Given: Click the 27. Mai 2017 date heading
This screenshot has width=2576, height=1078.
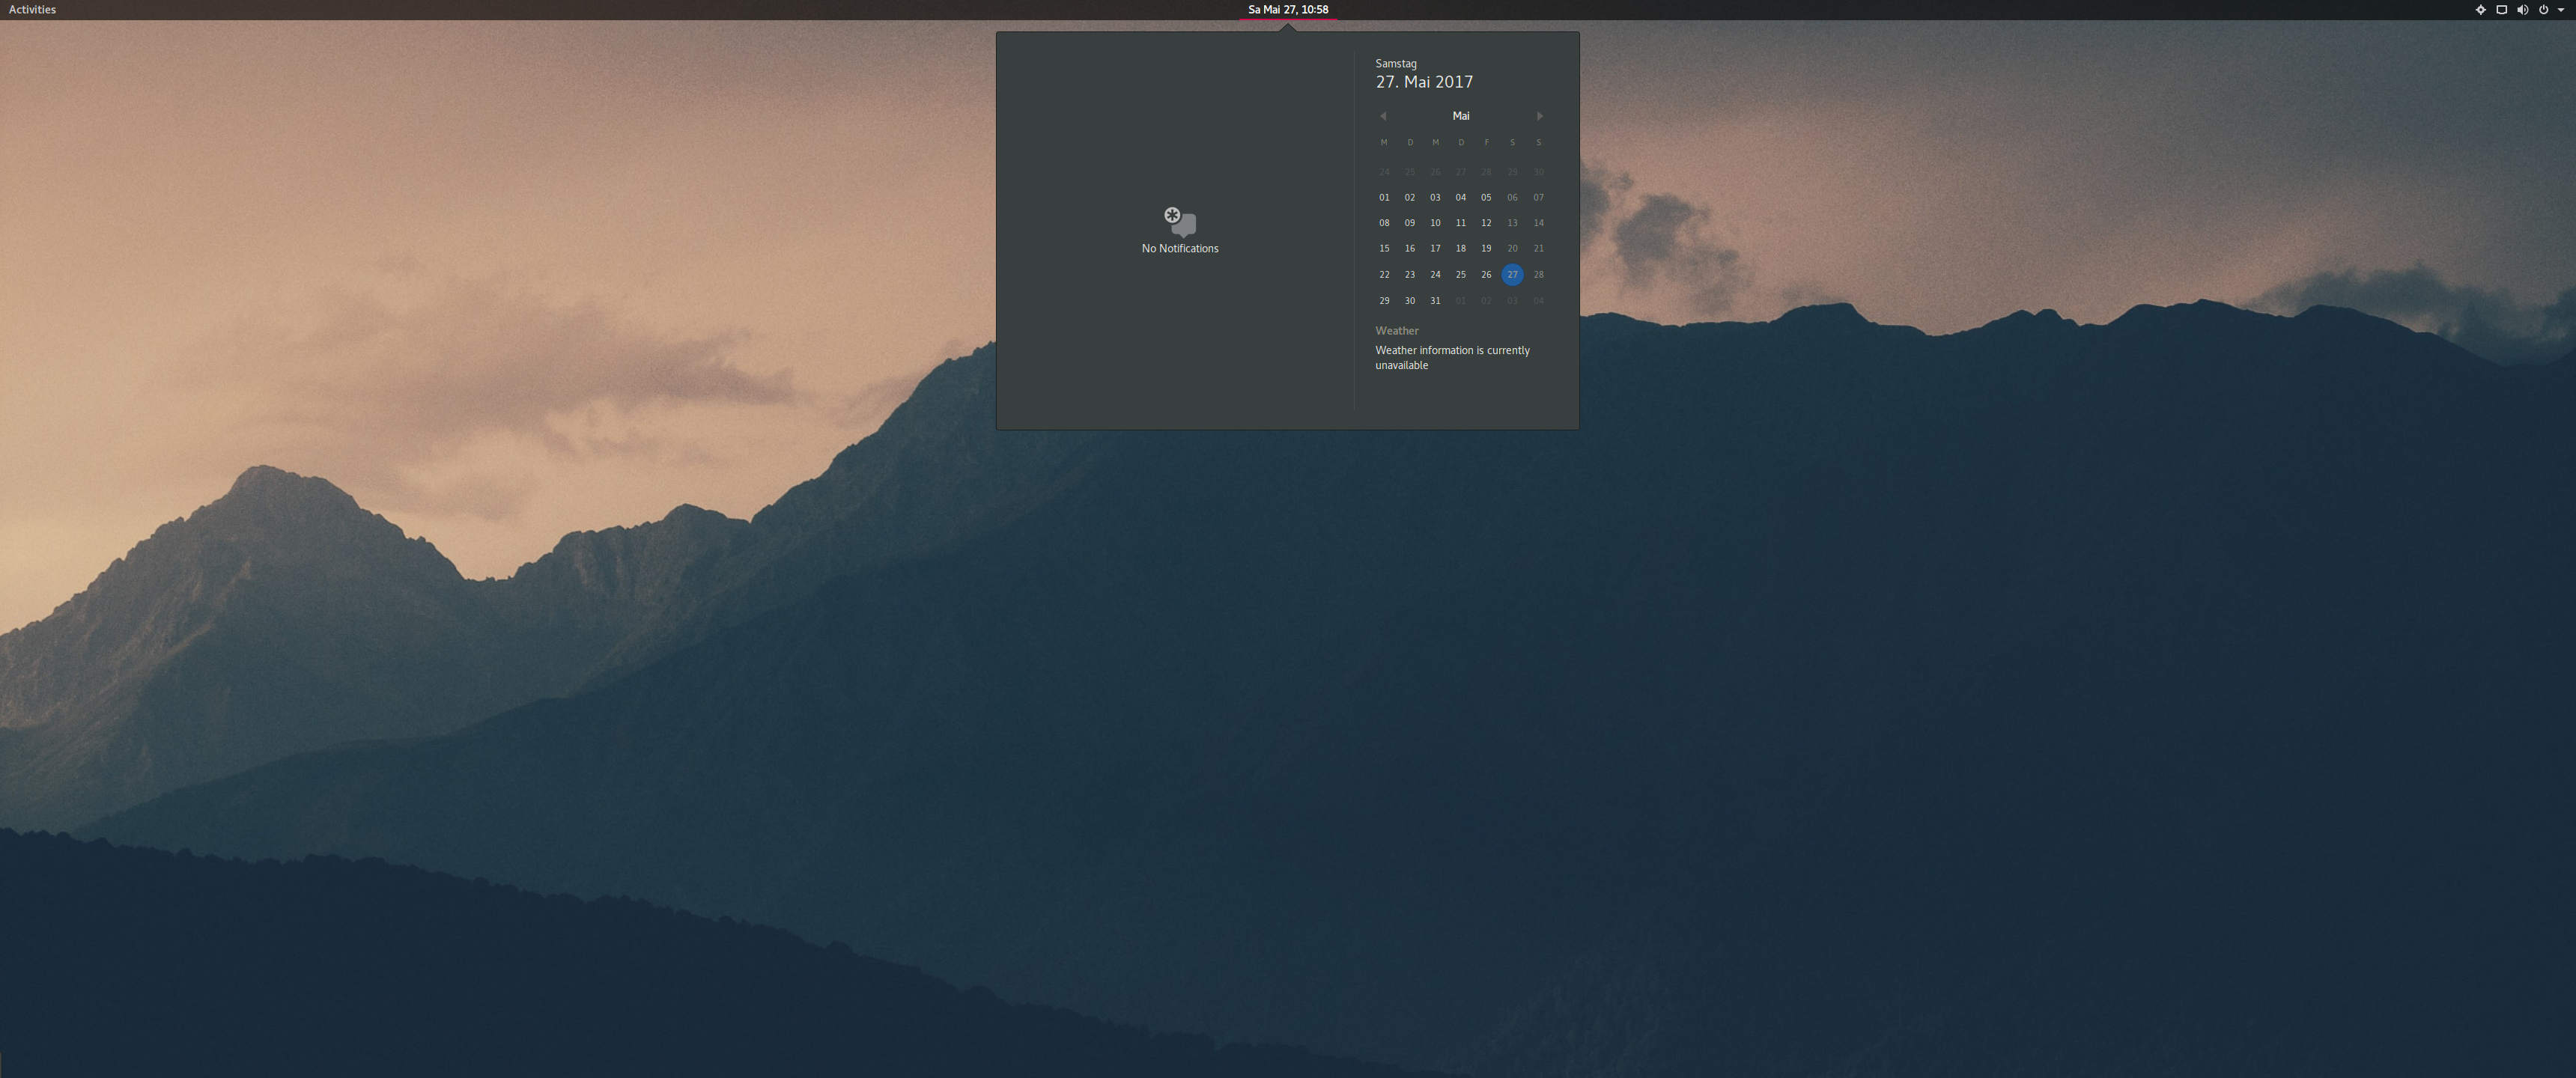Looking at the screenshot, I should pyautogui.click(x=1424, y=82).
